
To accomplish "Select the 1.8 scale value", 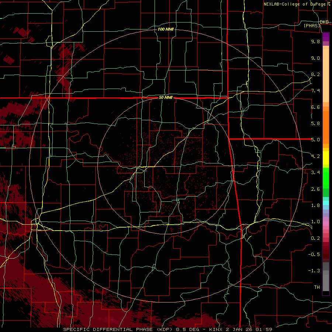I will coord(315,205).
